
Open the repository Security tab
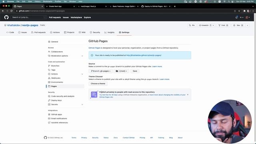(x=95, y=32)
